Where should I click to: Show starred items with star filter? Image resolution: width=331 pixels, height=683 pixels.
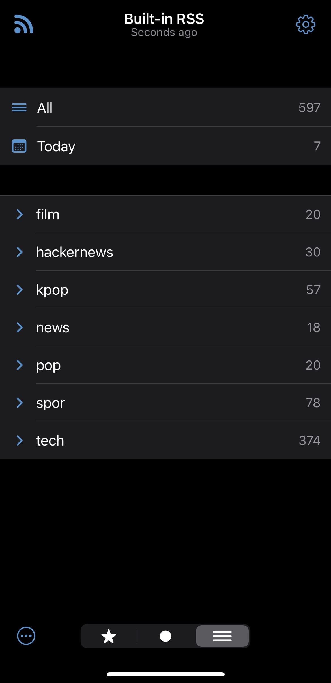[x=109, y=636]
